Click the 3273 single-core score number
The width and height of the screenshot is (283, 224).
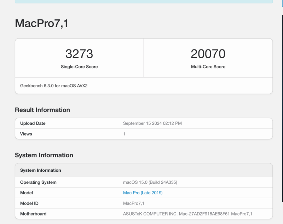[x=79, y=54]
